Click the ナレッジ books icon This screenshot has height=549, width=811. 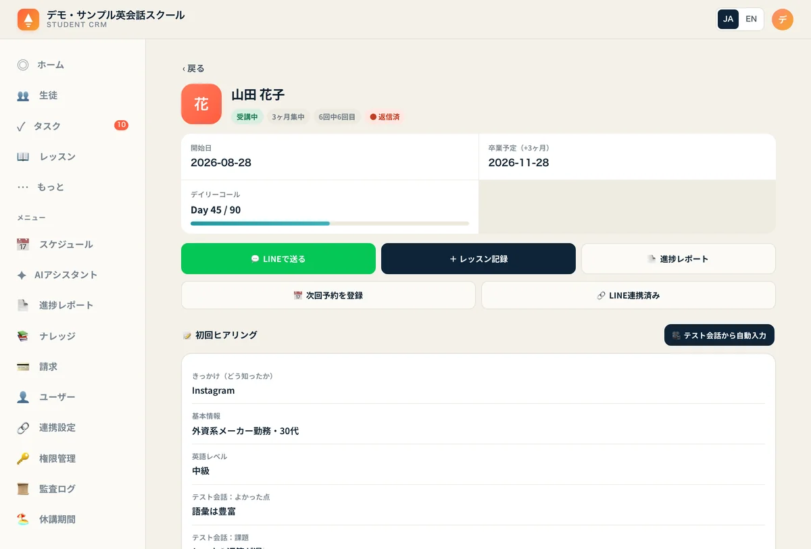point(23,336)
